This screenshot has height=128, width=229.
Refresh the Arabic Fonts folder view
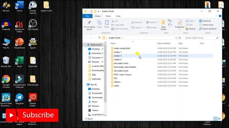click(x=180, y=38)
